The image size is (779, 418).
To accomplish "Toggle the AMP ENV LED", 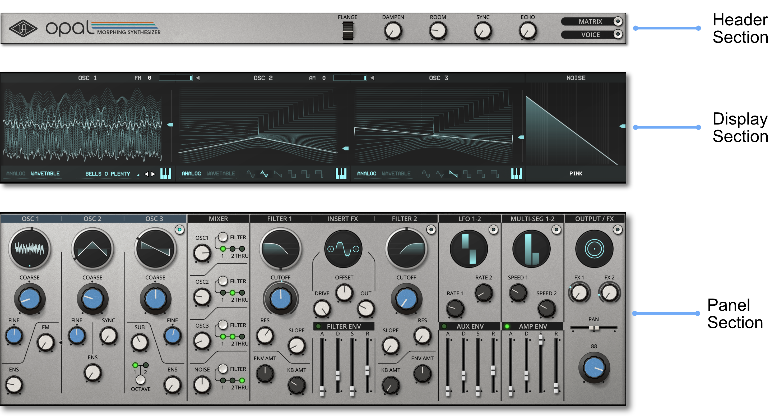I will click(507, 326).
